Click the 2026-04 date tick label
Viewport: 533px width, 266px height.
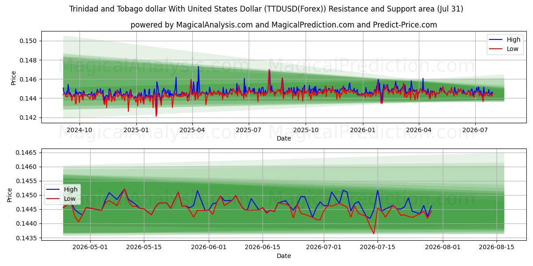tap(419, 130)
